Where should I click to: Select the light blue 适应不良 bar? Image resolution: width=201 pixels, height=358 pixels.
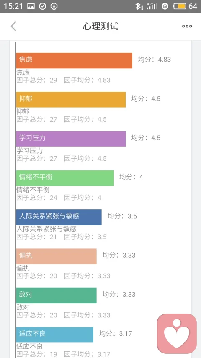pos(55,335)
